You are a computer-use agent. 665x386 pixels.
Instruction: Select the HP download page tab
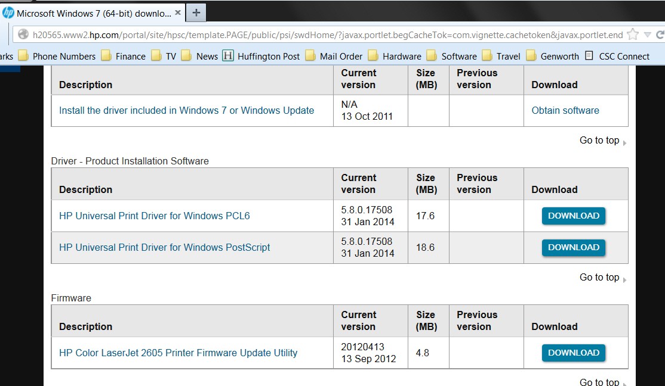(93, 13)
